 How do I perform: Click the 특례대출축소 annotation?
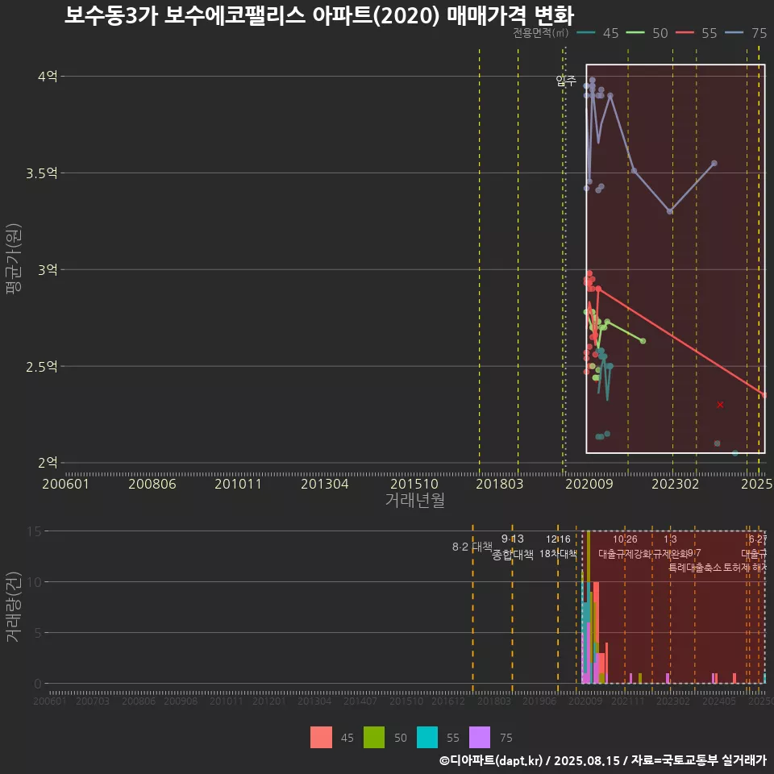point(696,568)
